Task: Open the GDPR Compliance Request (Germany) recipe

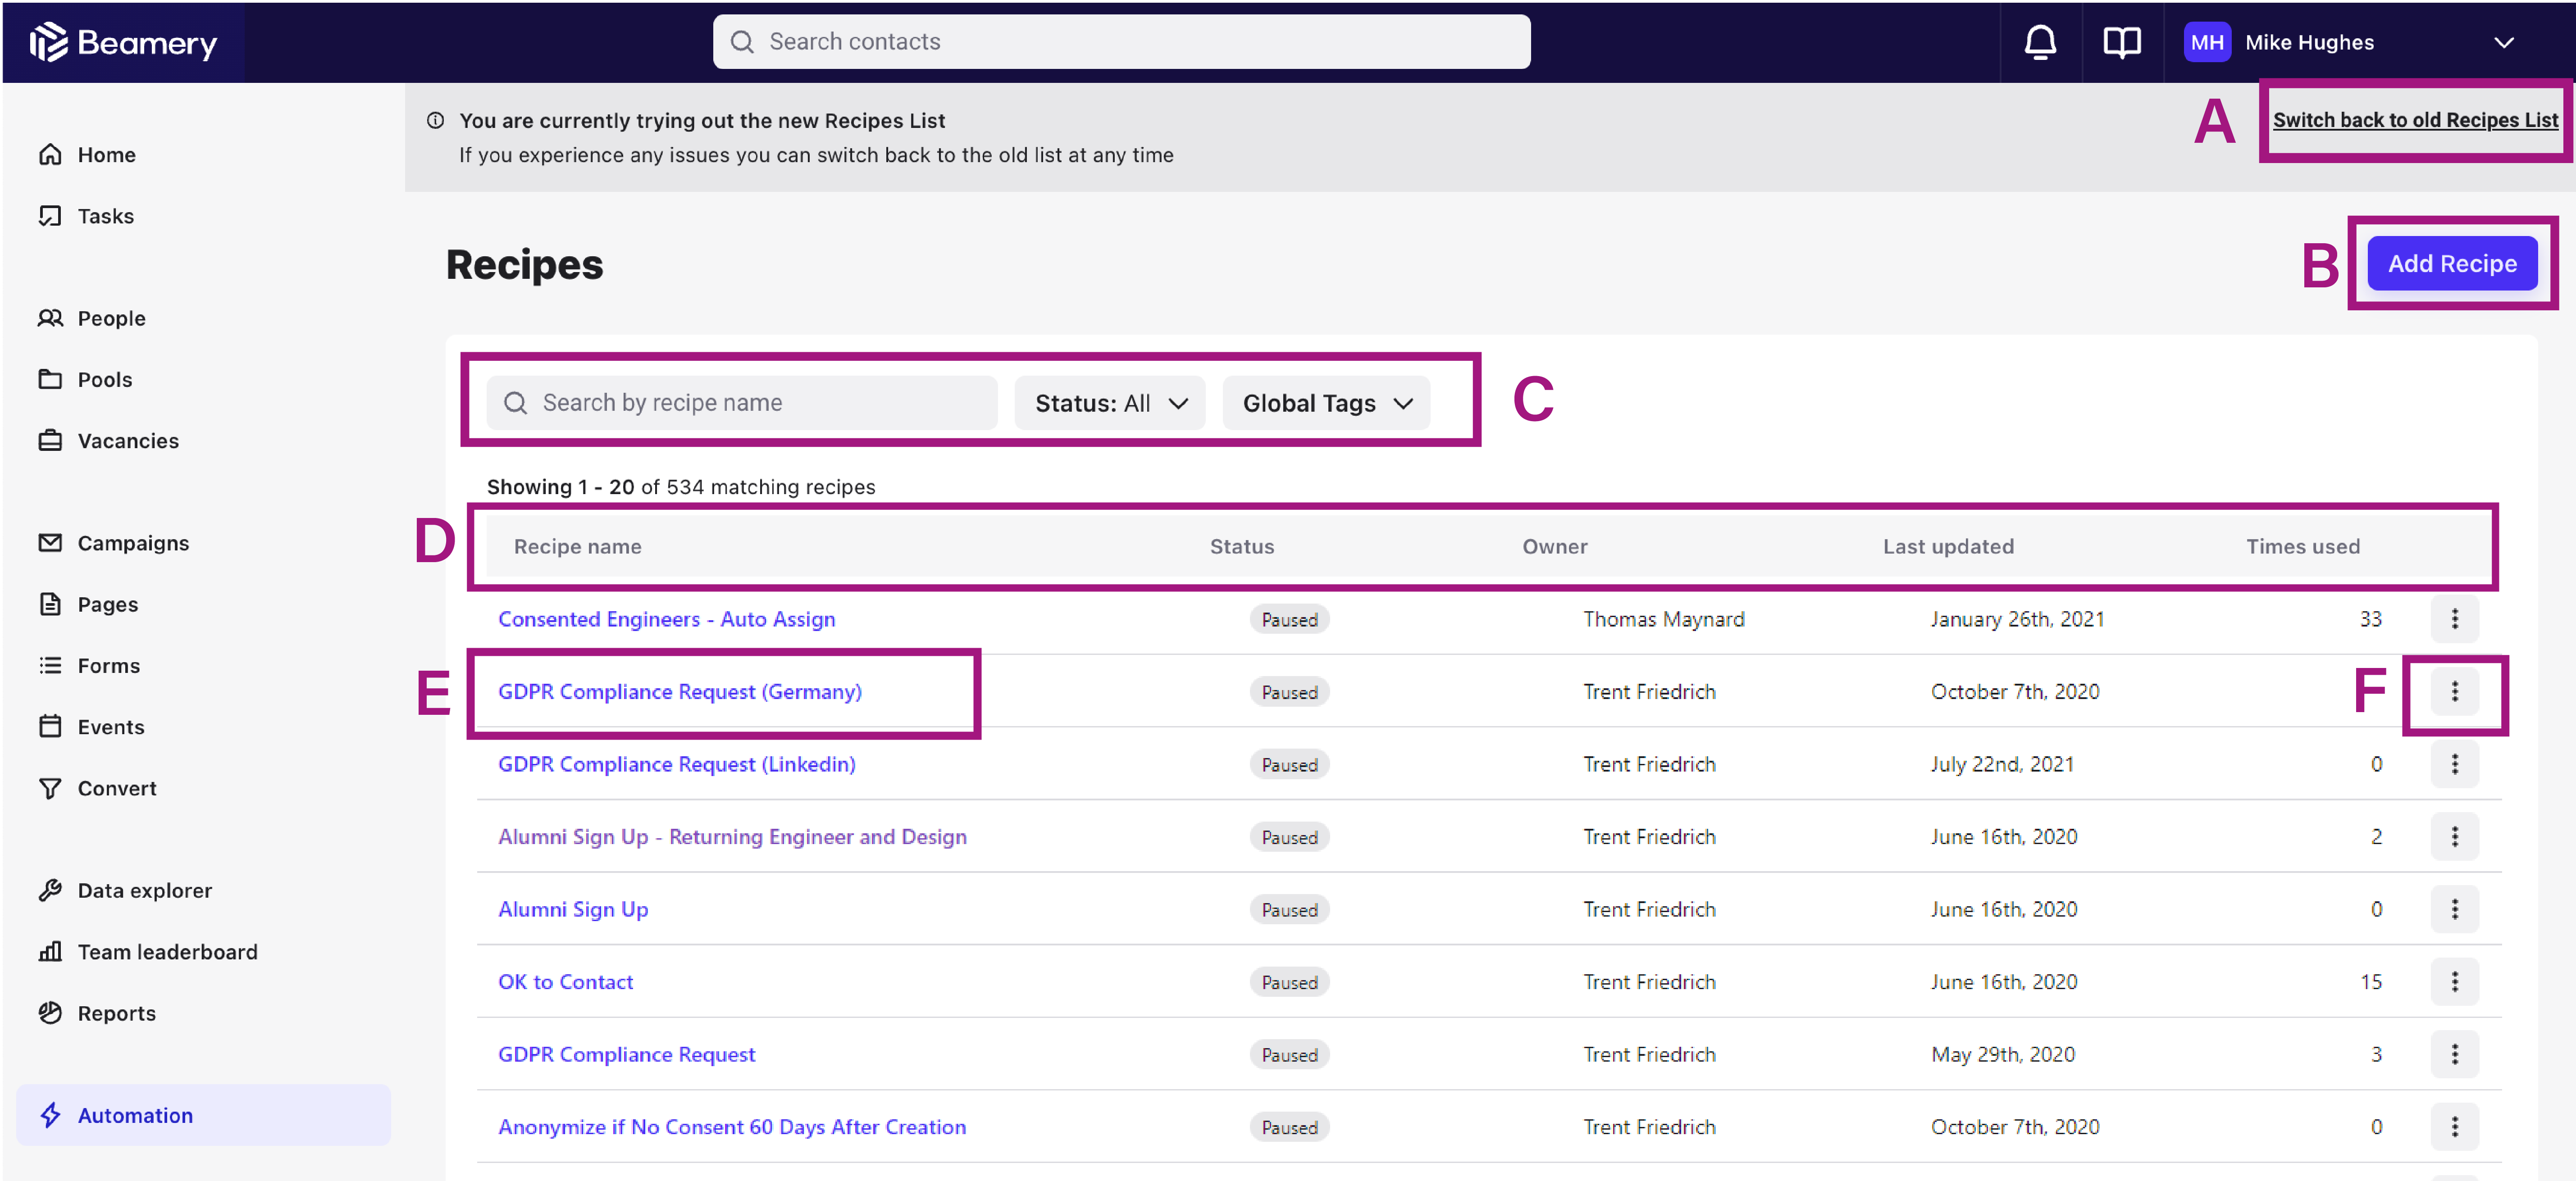Action: (x=680, y=691)
